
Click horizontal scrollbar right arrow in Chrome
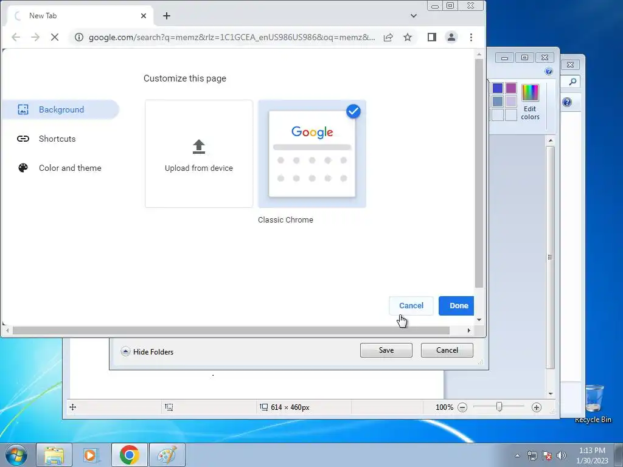click(469, 330)
